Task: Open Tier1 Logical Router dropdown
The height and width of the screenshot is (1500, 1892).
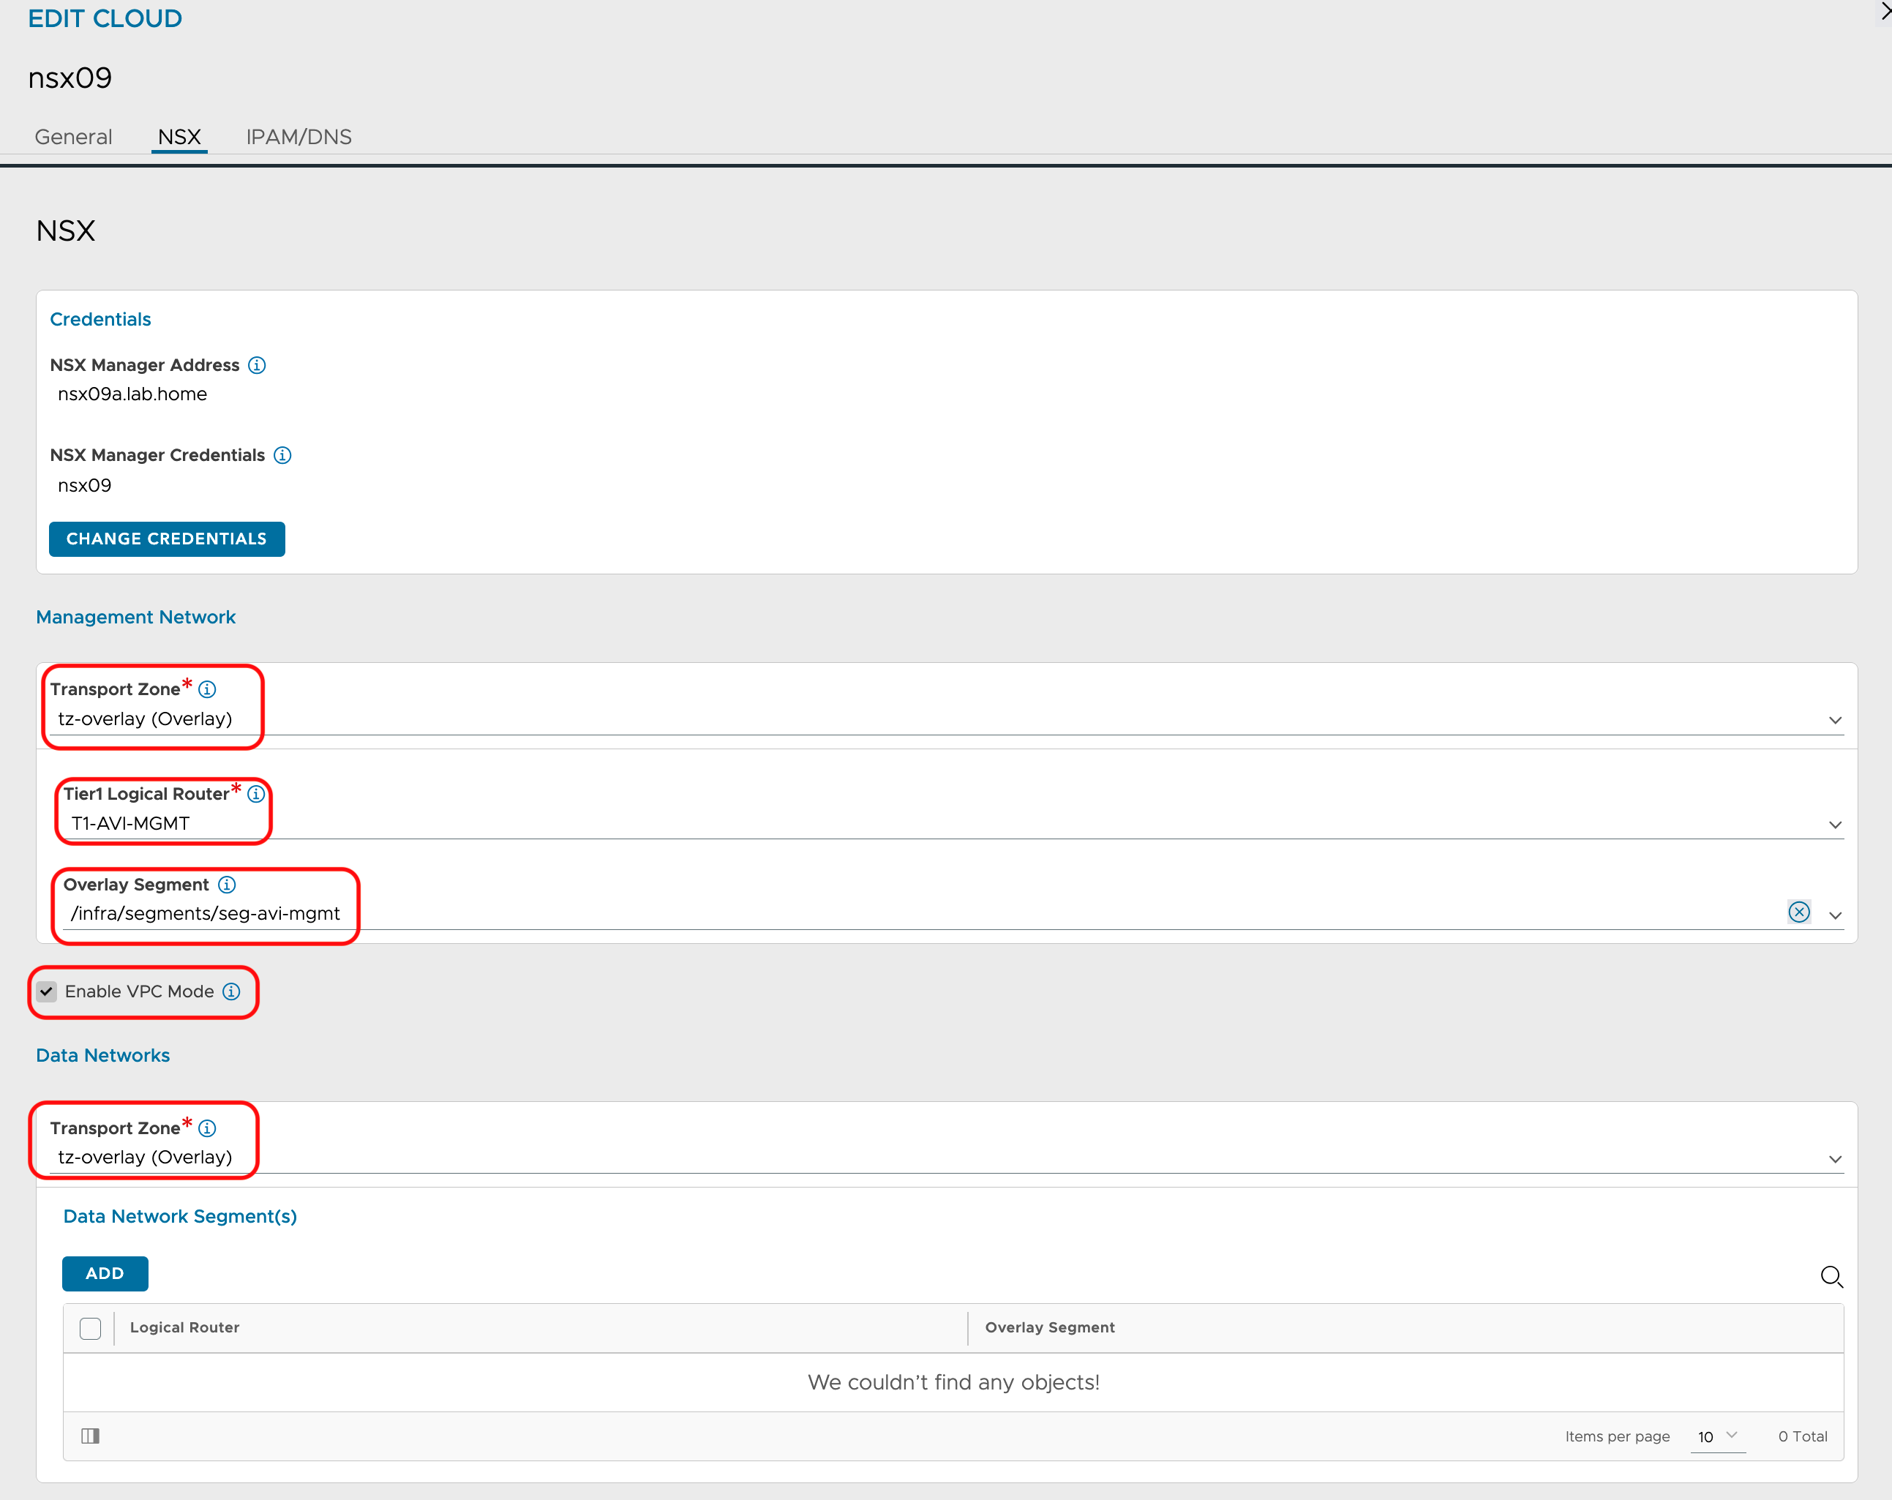Action: point(1834,825)
